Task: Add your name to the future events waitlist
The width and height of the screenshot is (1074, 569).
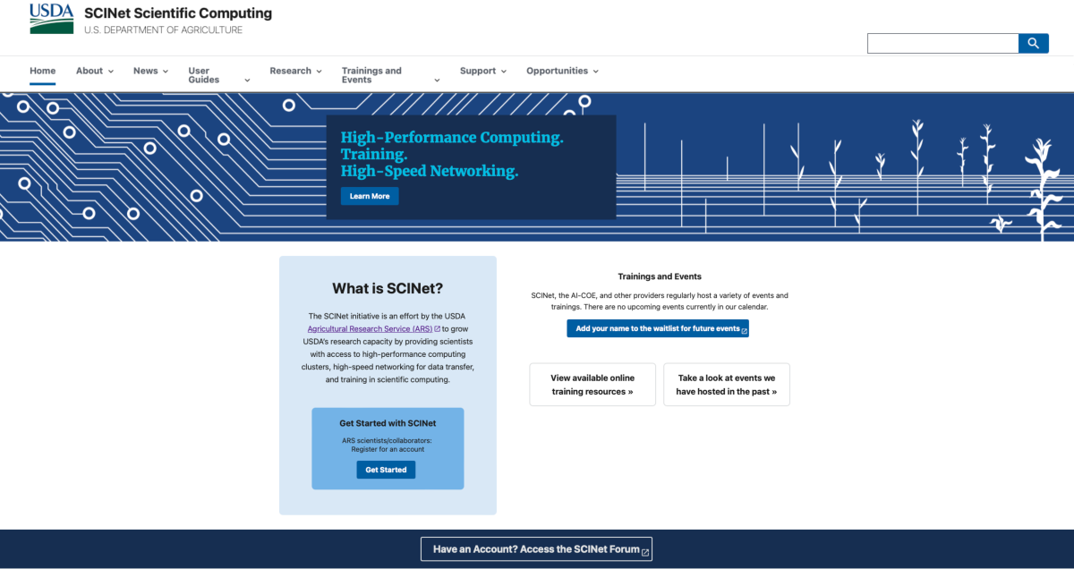Action: click(x=658, y=328)
